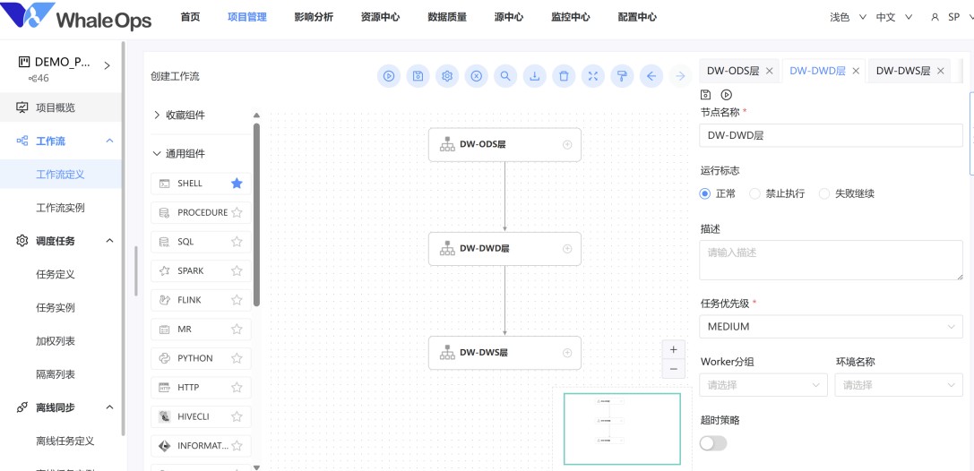This screenshot has width=974, height=471.
Task: Run the workflow using the toolbar play icon
Action: pos(389,76)
